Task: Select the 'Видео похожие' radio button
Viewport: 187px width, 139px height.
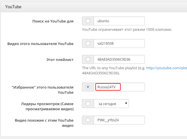Action: pos(88,120)
